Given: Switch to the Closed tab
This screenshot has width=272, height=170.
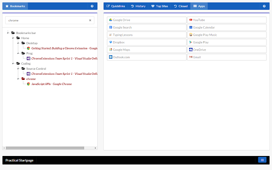Looking at the screenshot, I should tap(181, 6).
